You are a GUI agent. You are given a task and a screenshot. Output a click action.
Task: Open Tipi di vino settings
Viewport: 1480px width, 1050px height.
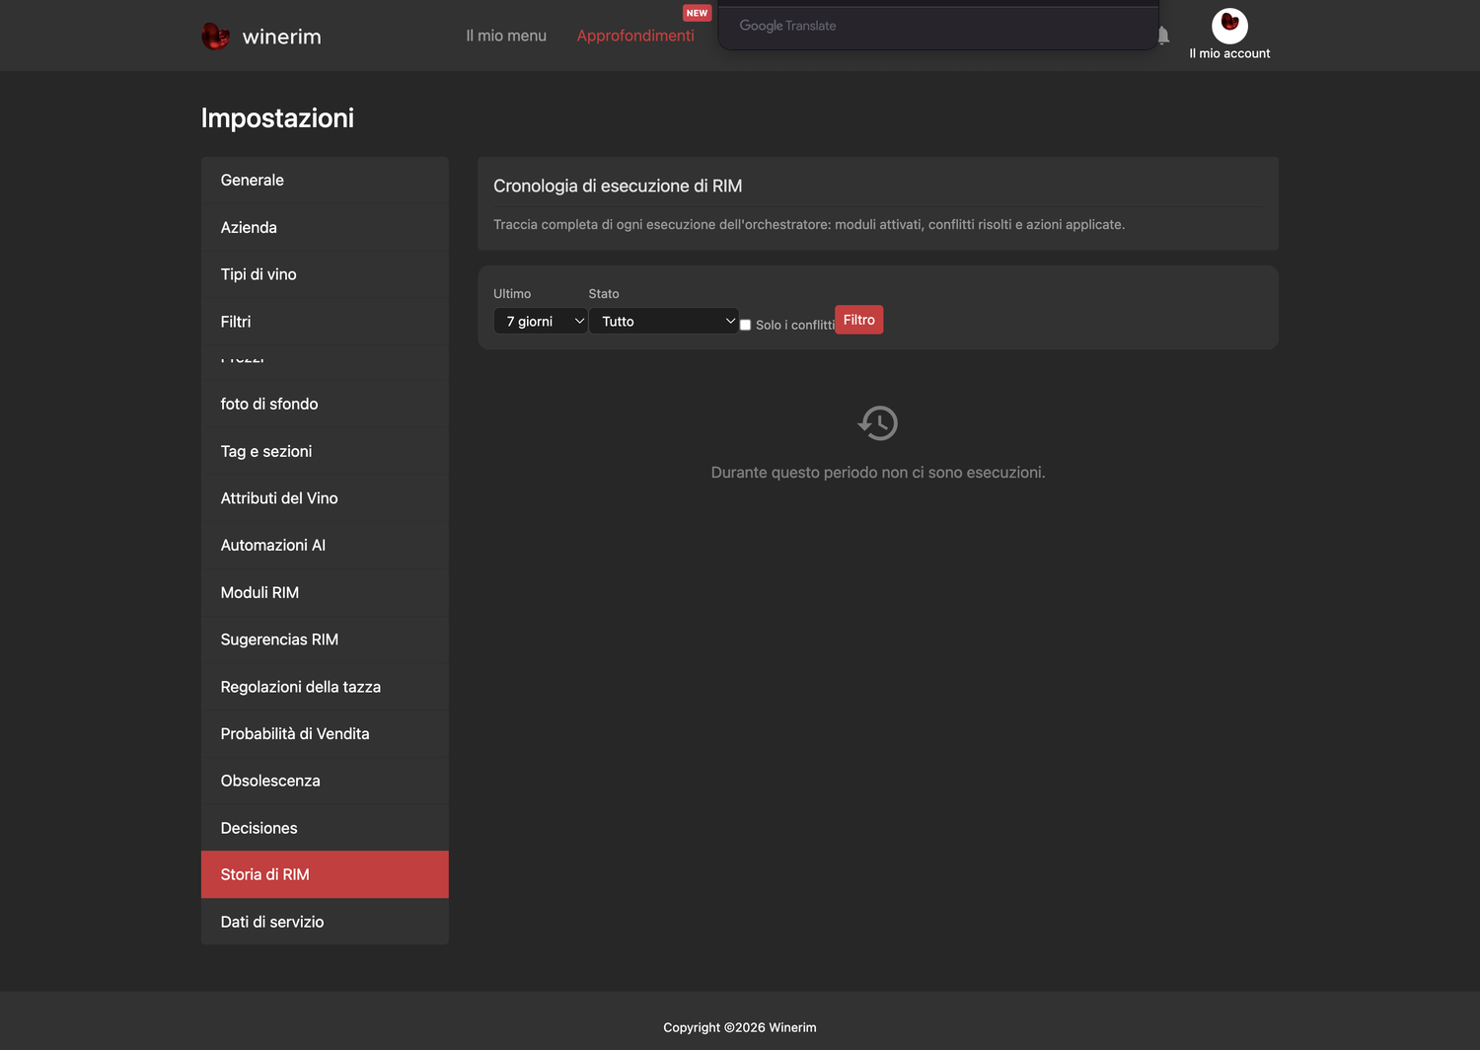pyautogui.click(x=325, y=274)
